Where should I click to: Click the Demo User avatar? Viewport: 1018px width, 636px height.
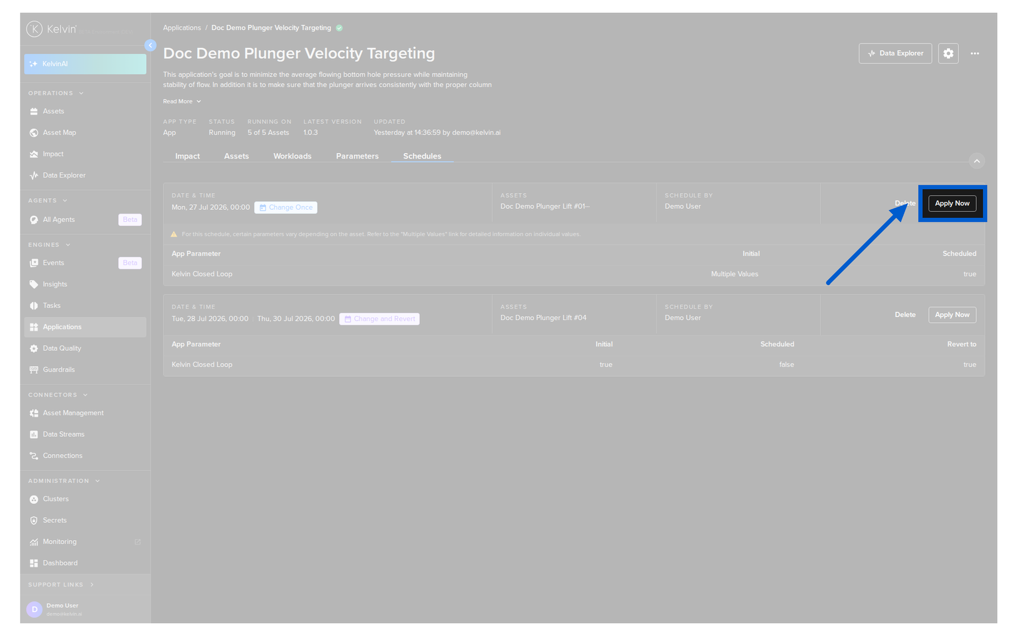pos(34,609)
